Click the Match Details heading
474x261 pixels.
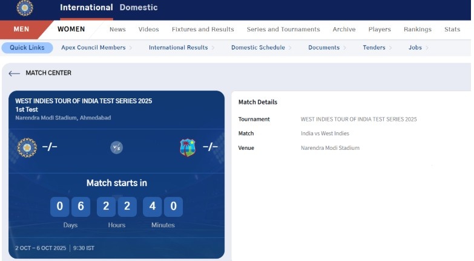click(x=257, y=102)
